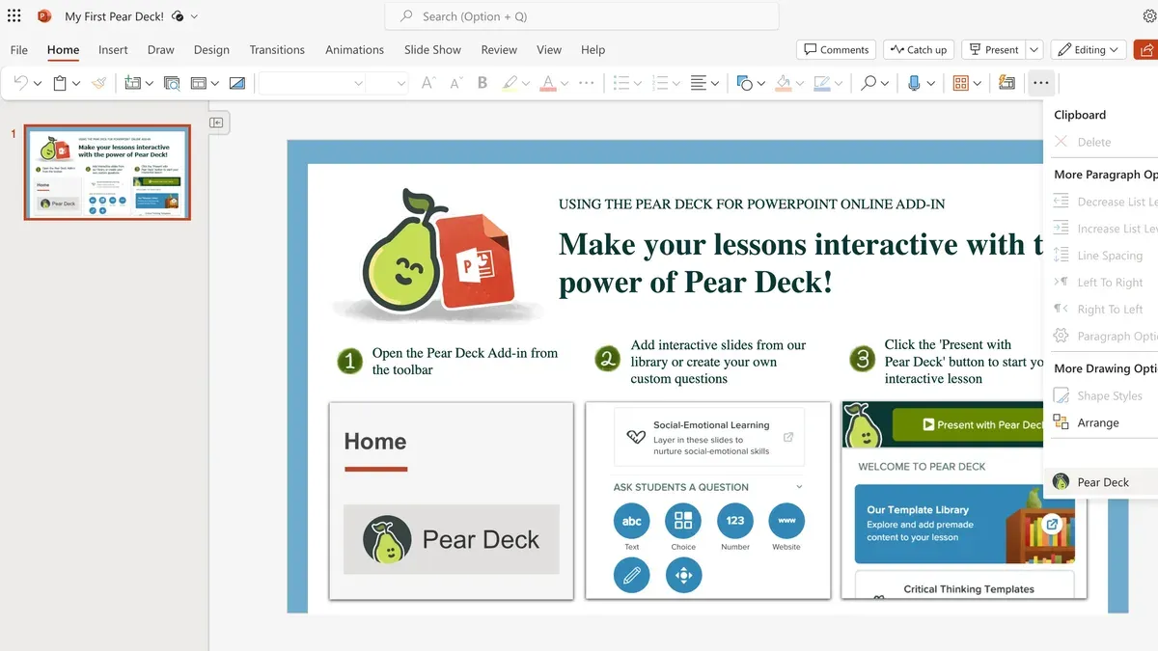The image size is (1158, 651).
Task: Click the Catch up button
Action: click(918, 49)
